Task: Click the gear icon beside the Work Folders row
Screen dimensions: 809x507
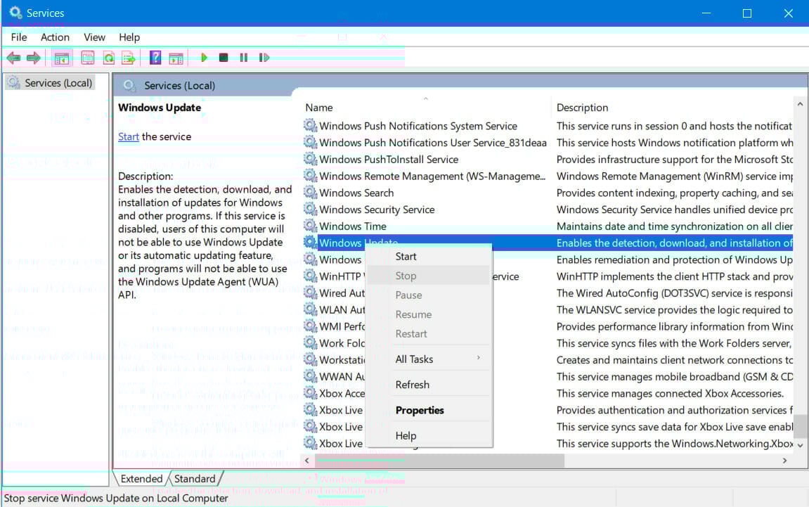Action: 310,343
